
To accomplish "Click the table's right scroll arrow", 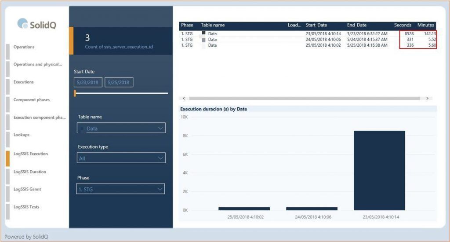I will (427, 98).
